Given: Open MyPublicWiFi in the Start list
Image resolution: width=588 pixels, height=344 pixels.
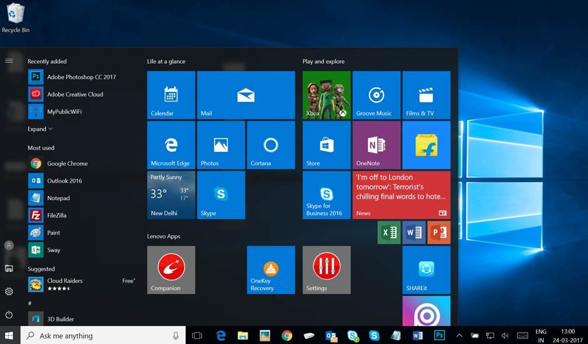Looking at the screenshot, I should (x=81, y=111).
